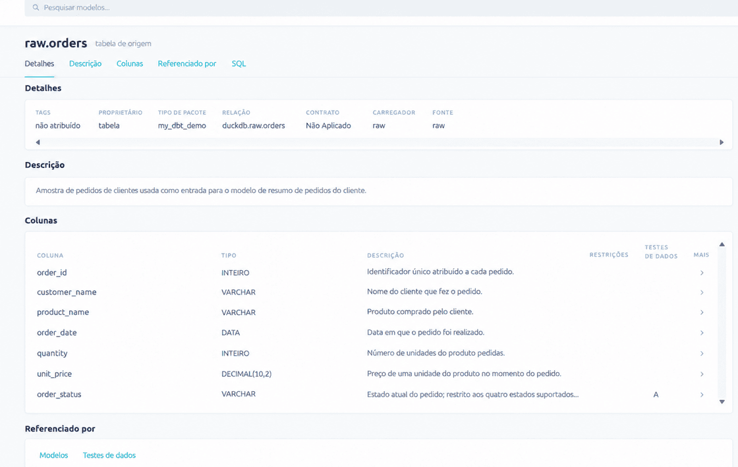Click the order_id column name
Viewport: 738px width, 467px height.
click(52, 273)
